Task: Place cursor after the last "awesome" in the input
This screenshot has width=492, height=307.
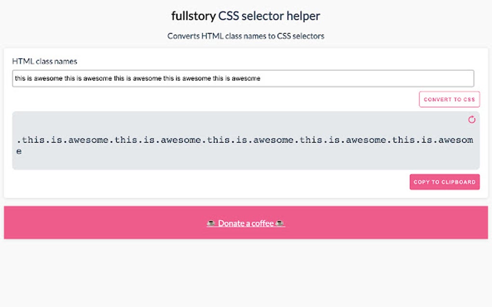Action: point(261,78)
